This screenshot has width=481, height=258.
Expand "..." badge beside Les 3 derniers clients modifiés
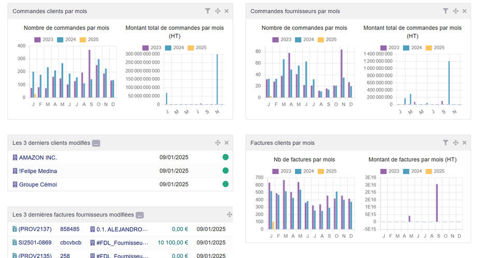pyautogui.click(x=96, y=143)
